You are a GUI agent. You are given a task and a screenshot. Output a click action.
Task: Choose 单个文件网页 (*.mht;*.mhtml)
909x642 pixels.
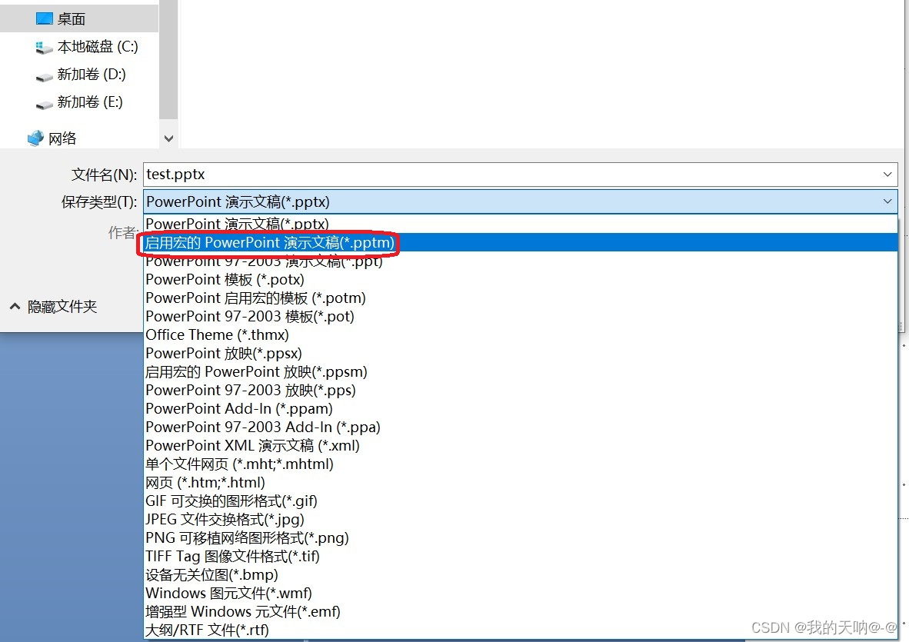click(521, 464)
